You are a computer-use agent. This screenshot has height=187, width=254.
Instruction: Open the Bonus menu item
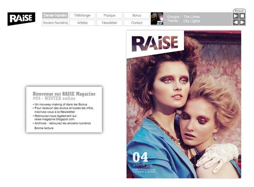(137, 15)
